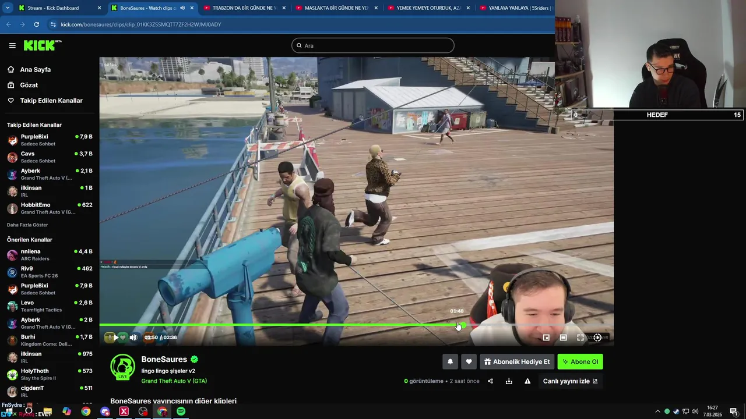
Task: Open Takip Edilen Kanallar in sidebar
Action: (x=51, y=101)
